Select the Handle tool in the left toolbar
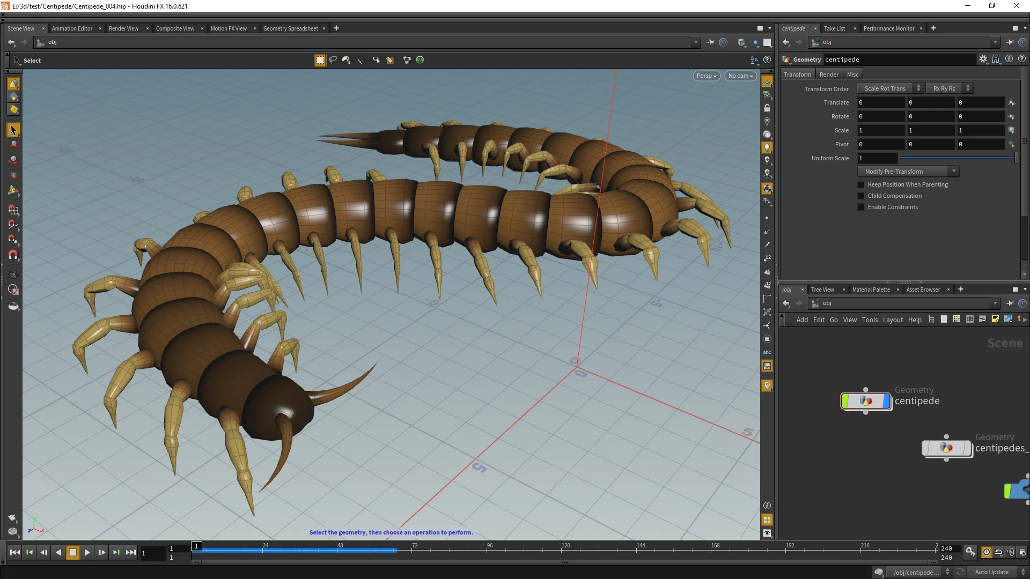 coord(13,190)
